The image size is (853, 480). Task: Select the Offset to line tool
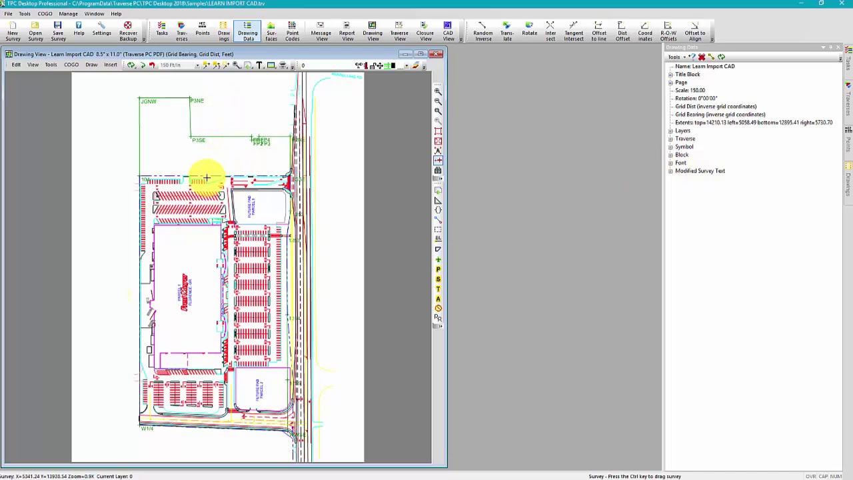click(x=599, y=31)
